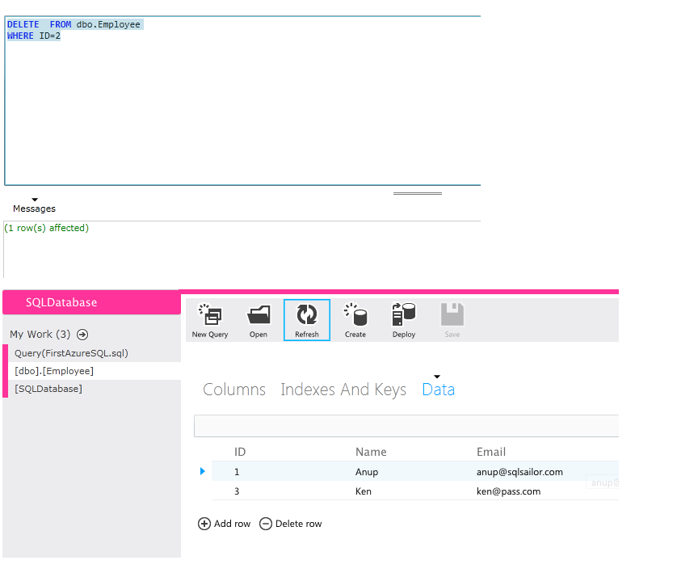This screenshot has height=573, width=677.
Task: Click the minus icon for Delete row
Action: pyautogui.click(x=266, y=524)
